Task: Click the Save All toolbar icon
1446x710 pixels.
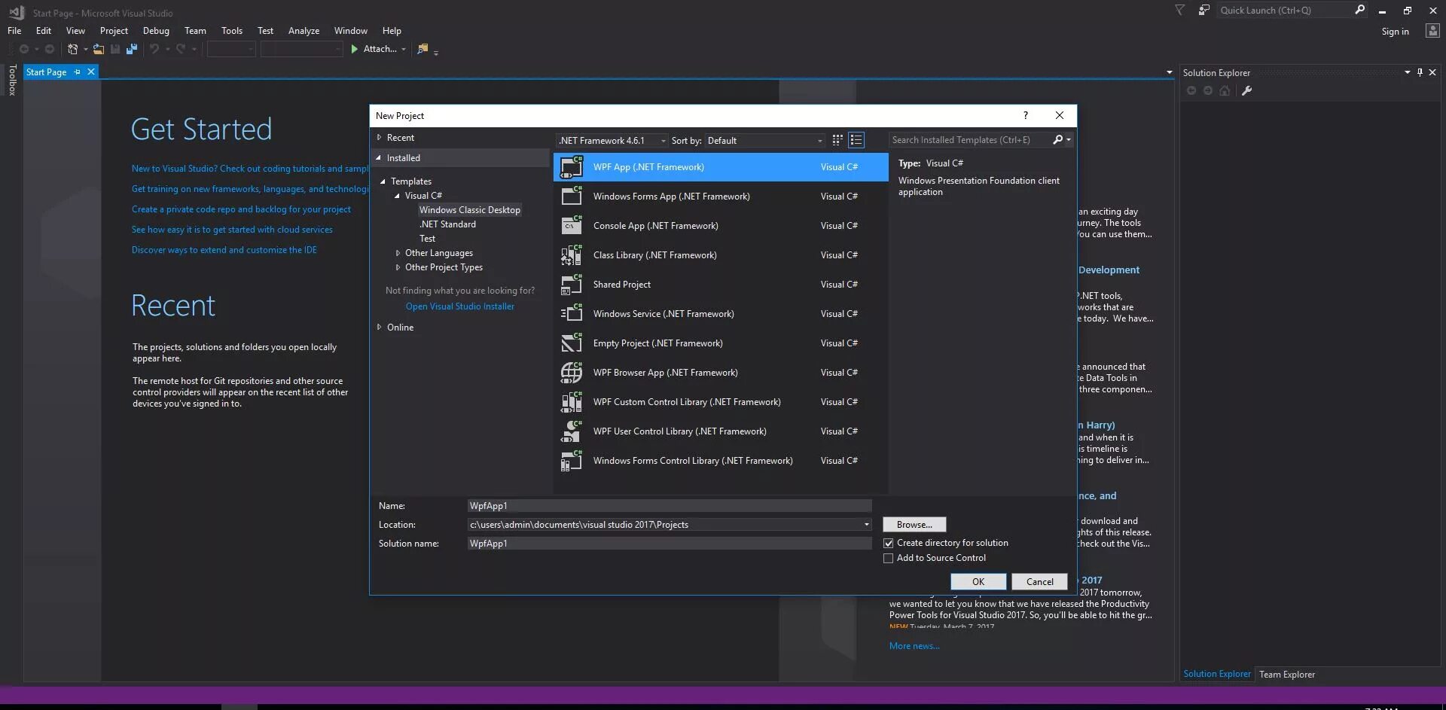Action: pyautogui.click(x=132, y=49)
